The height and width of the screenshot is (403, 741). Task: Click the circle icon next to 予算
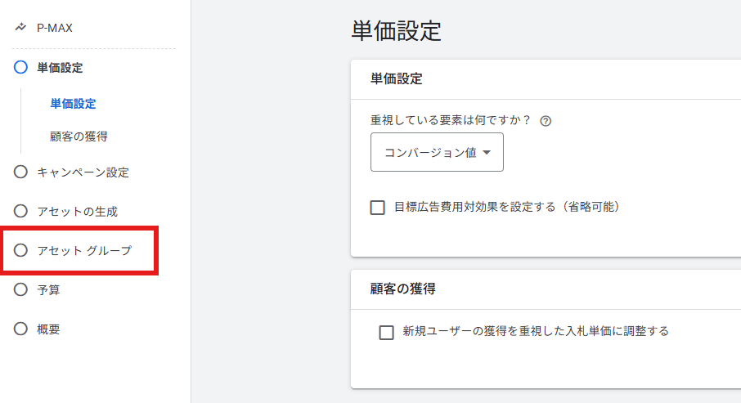(x=21, y=289)
